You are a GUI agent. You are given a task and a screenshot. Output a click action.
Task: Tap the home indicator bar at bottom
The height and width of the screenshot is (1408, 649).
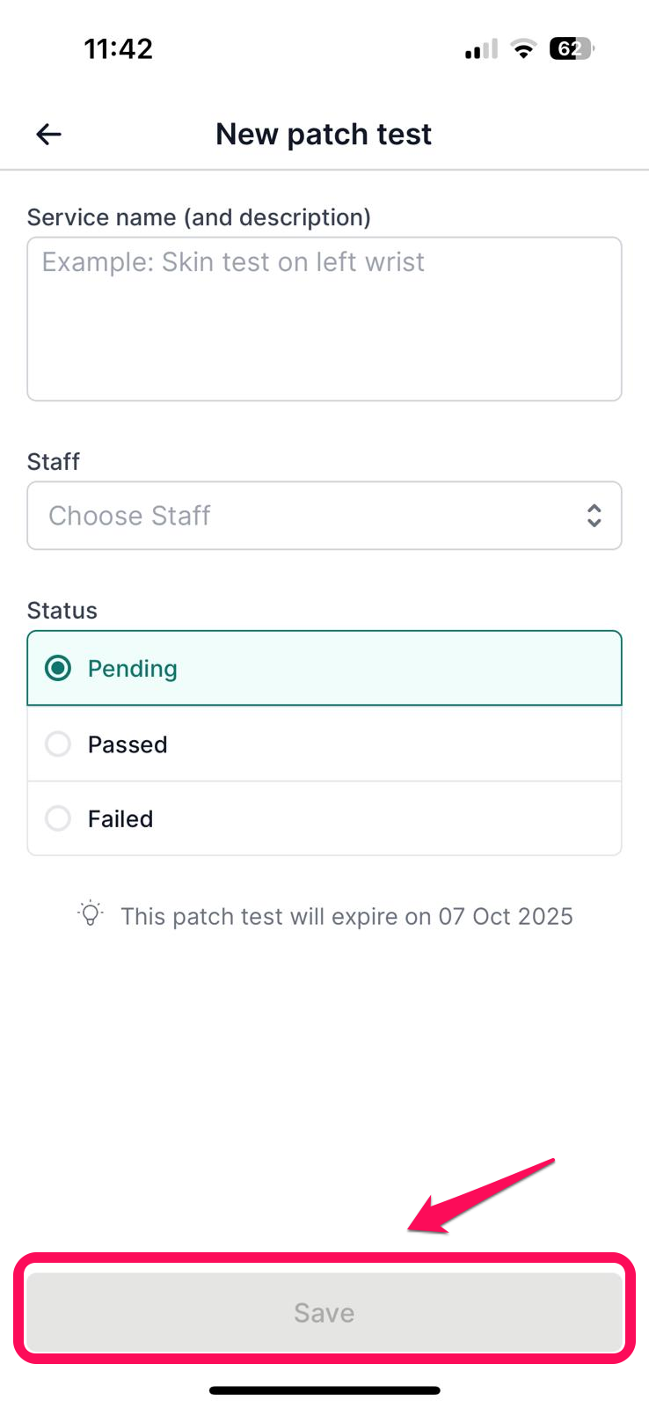point(324,1390)
